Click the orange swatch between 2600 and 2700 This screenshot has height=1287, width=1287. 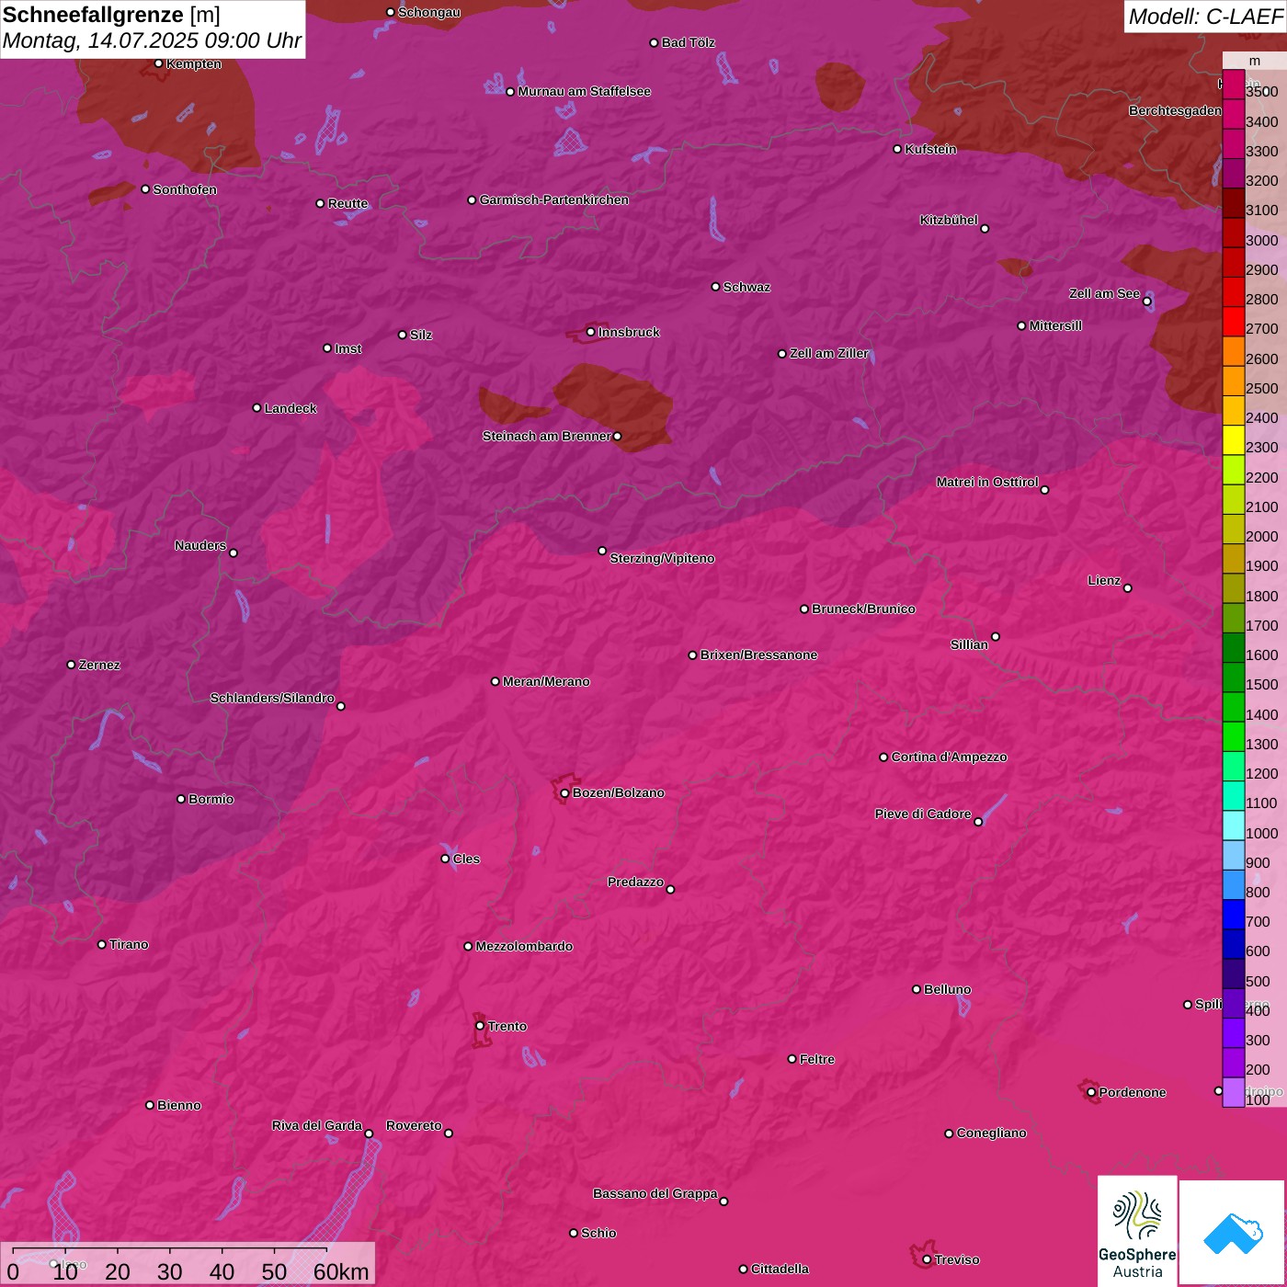click(x=1233, y=351)
